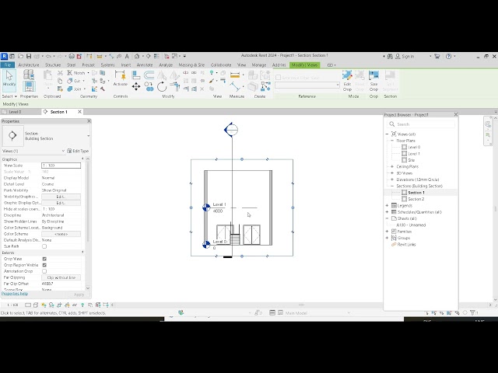
Task: Uncheck the Crop Region Visible checkbox
Action: click(x=44, y=265)
